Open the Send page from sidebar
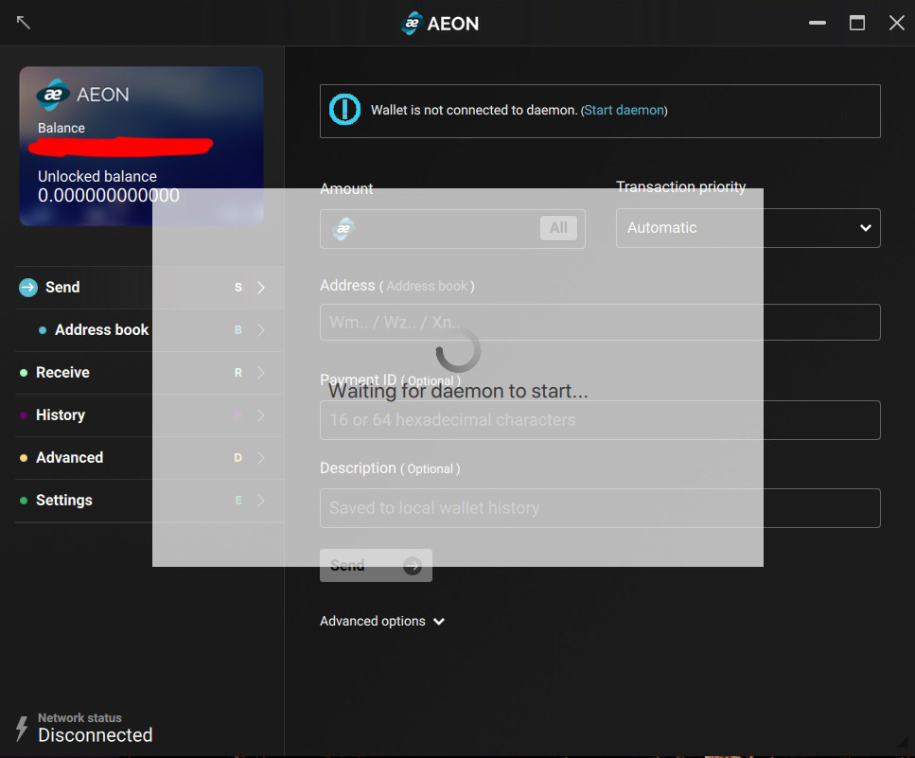This screenshot has width=915, height=758. click(150, 287)
